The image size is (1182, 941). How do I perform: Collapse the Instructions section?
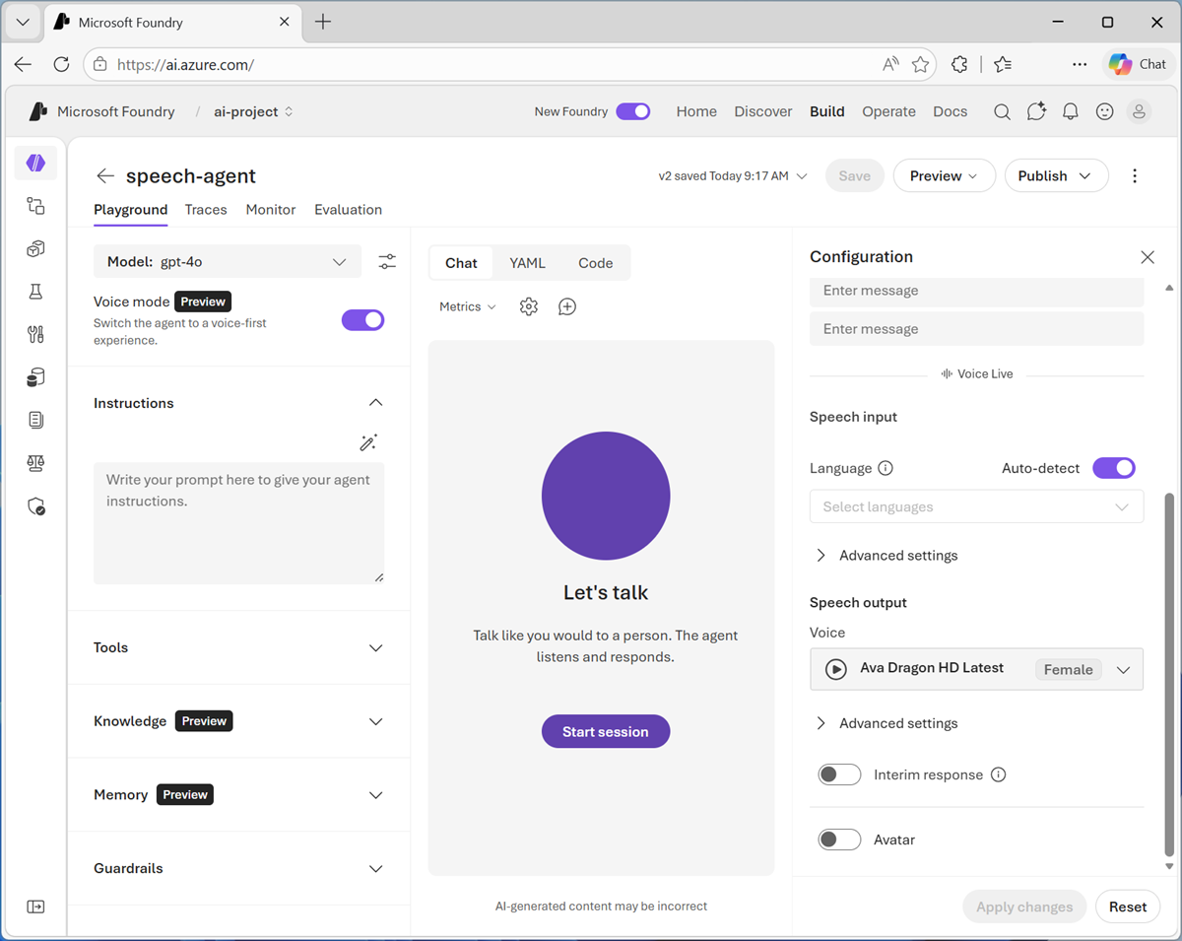(375, 403)
